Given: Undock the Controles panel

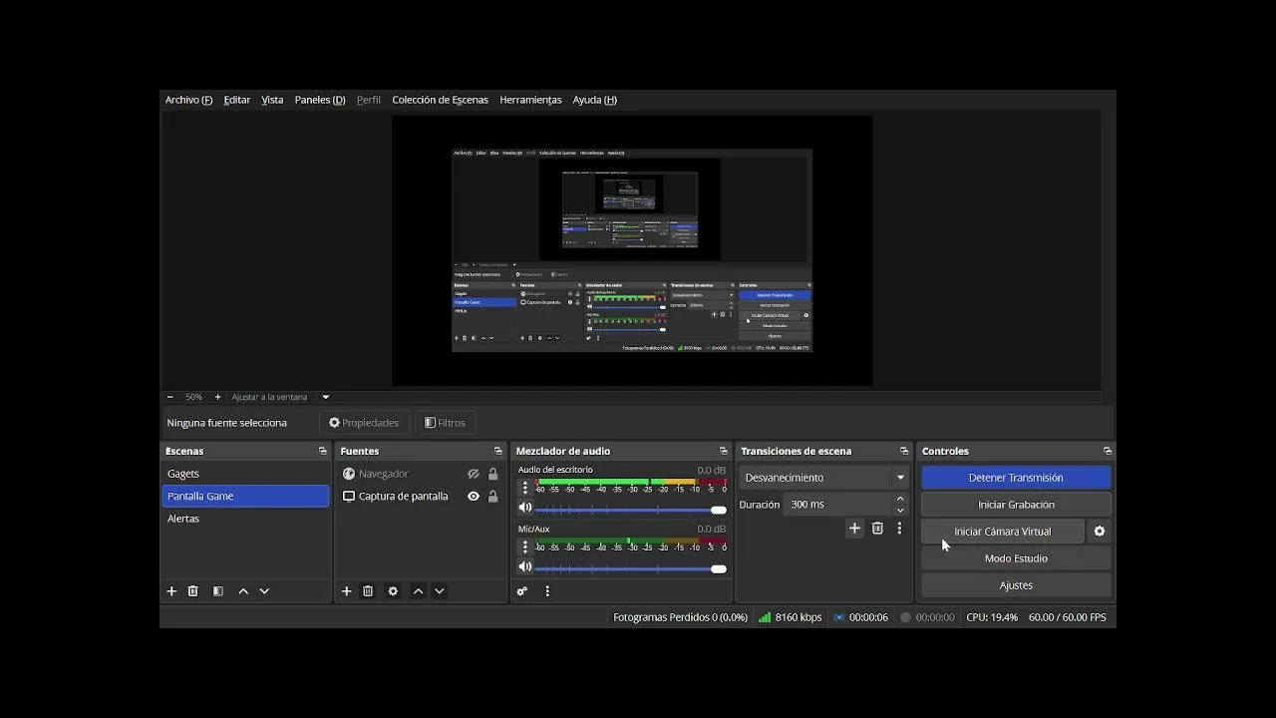Looking at the screenshot, I should [x=1108, y=452].
